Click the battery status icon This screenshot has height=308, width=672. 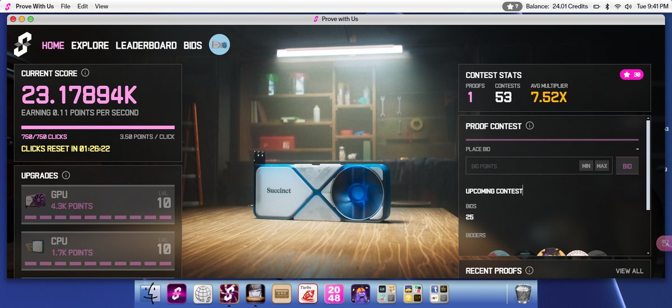pyautogui.click(x=596, y=6)
